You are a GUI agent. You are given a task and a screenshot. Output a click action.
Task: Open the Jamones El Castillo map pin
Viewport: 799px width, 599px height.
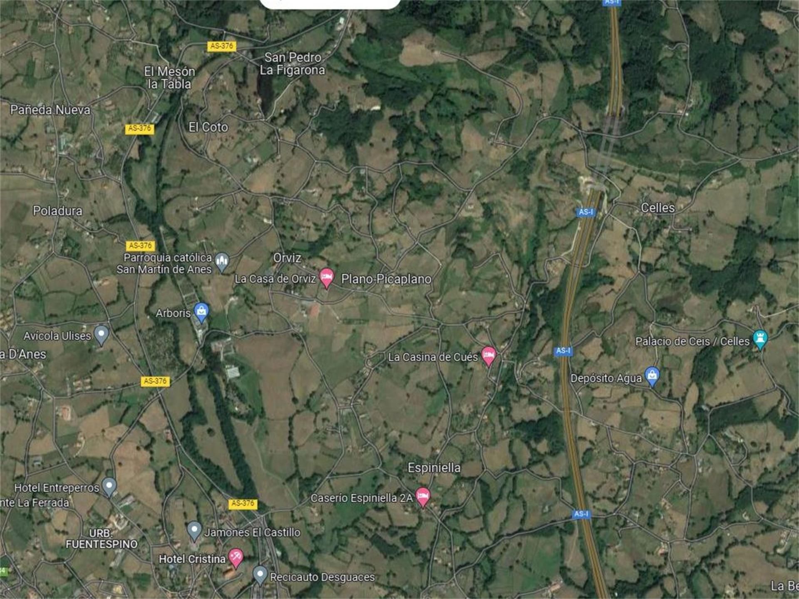pos(194,531)
